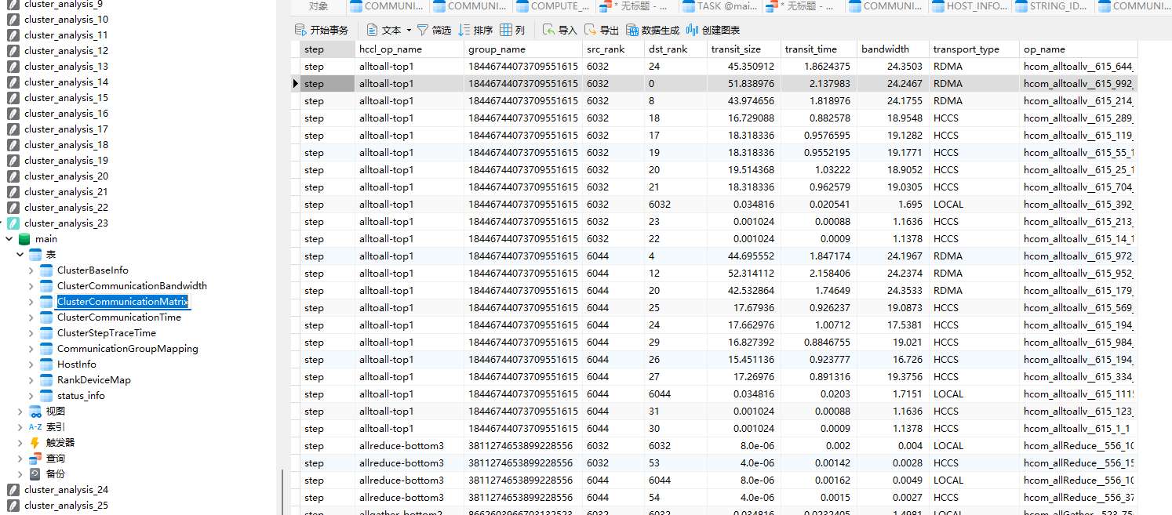Expand the ClusterStepTraceTime node
The width and height of the screenshot is (1172, 515).
31,333
